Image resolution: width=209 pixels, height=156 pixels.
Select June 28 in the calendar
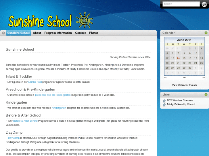(x=178, y=68)
